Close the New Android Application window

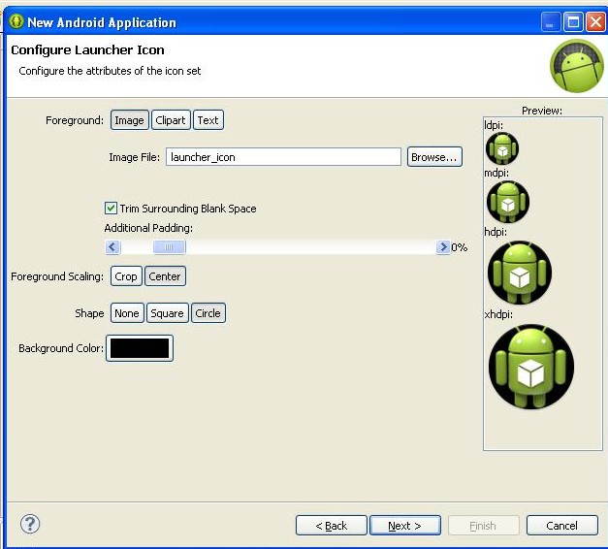coord(595,21)
